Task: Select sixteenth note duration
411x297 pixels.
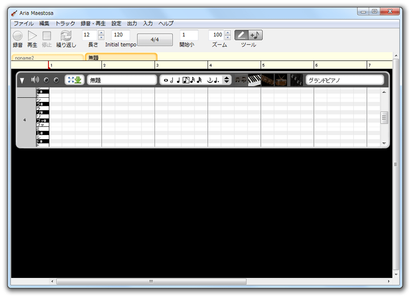Action: pos(193,80)
